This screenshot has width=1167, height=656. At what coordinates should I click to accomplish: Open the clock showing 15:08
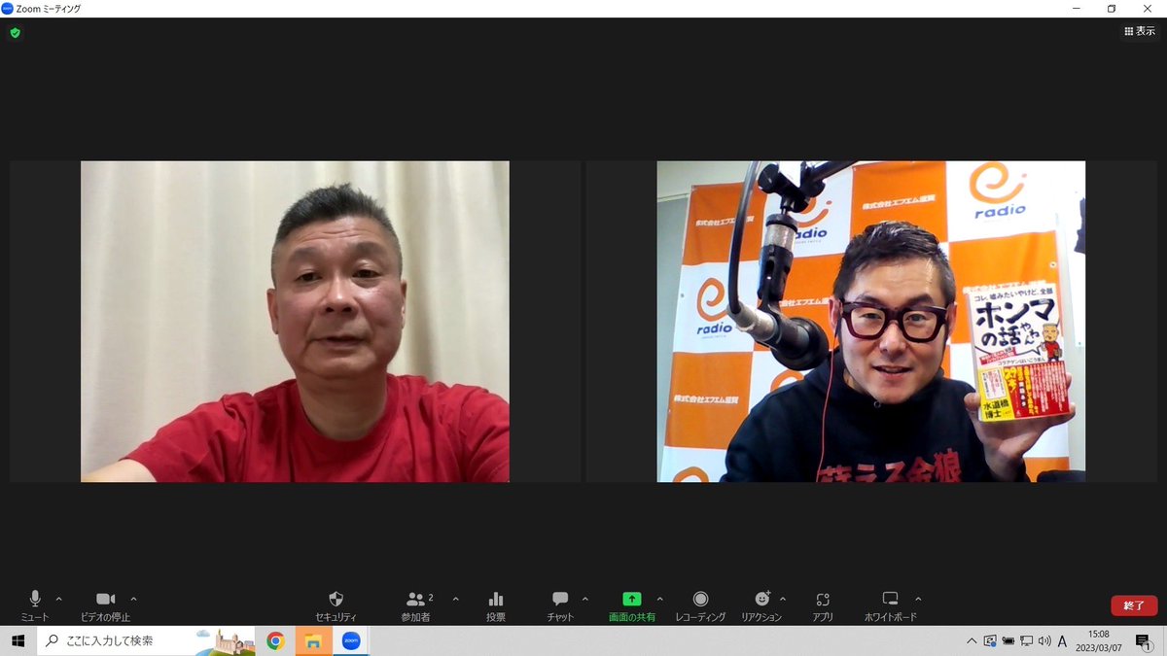pyautogui.click(x=1101, y=640)
